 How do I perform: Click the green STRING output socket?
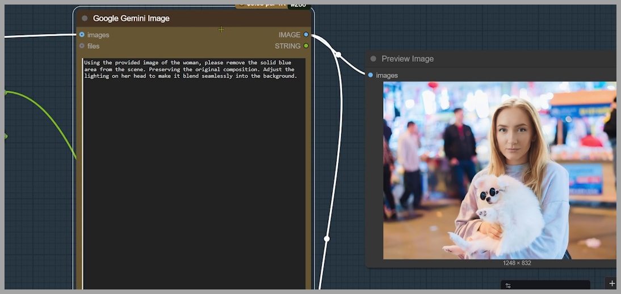point(306,46)
